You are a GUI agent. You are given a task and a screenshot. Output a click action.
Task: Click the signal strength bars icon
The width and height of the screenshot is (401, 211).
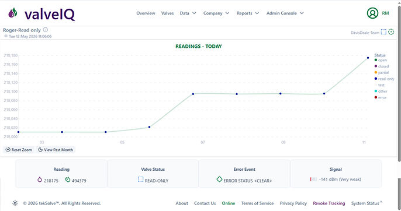[x=313, y=179]
